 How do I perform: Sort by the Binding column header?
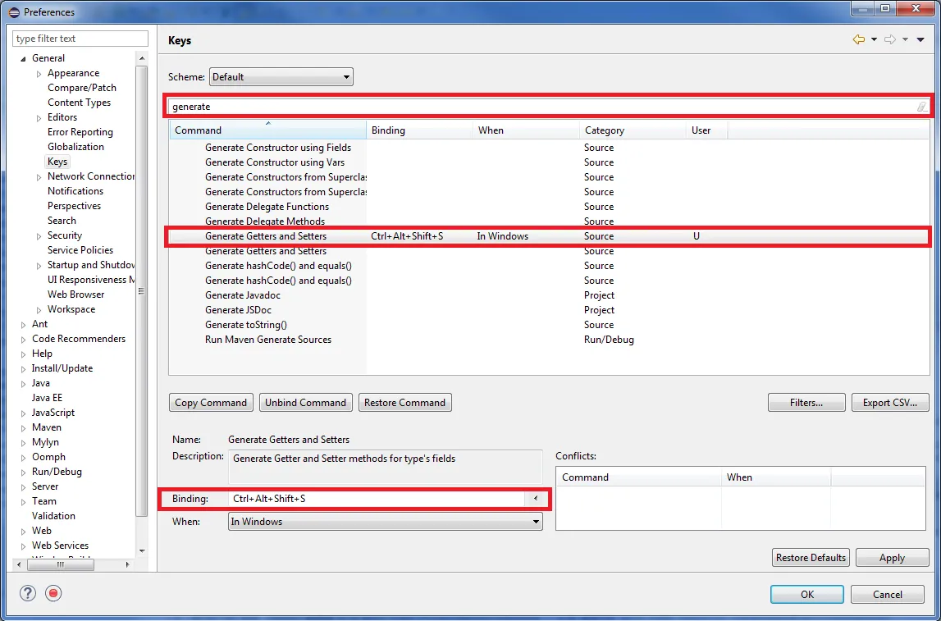click(419, 130)
